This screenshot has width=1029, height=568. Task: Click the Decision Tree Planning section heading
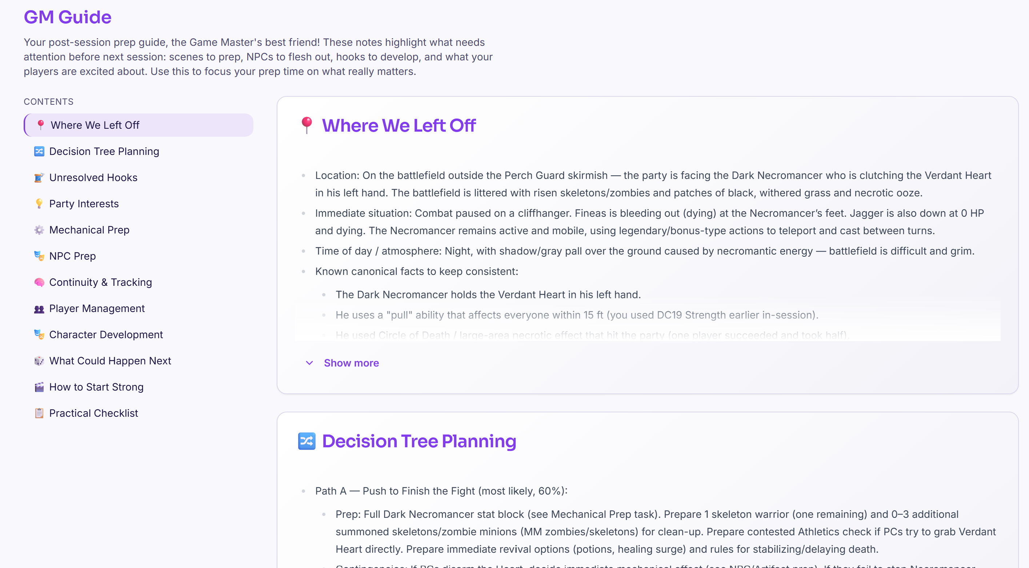419,441
